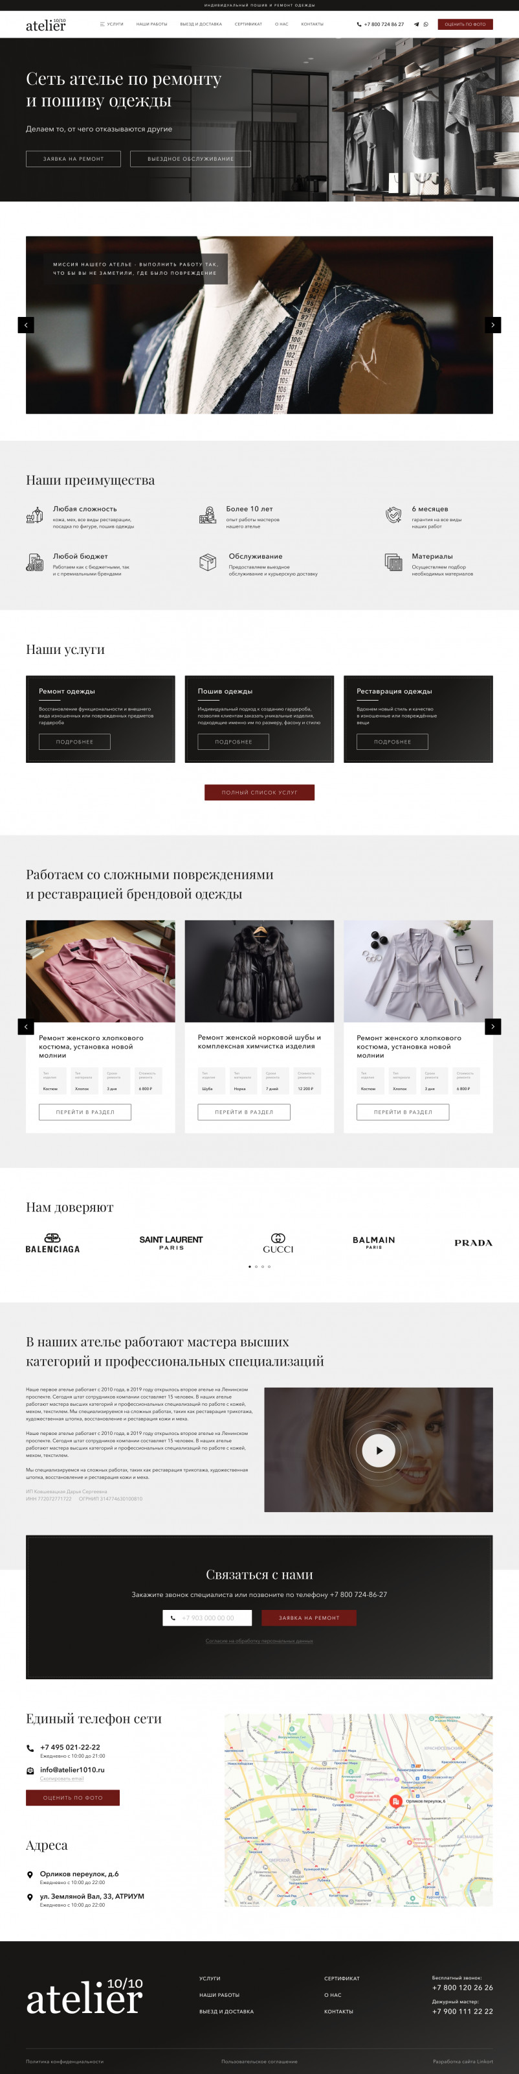Click the Telegram icon in header

click(x=416, y=24)
